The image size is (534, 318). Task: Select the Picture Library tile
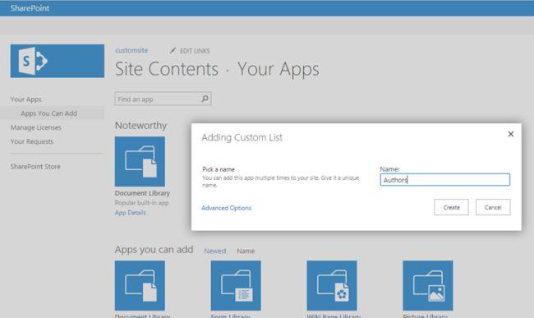pos(428,286)
